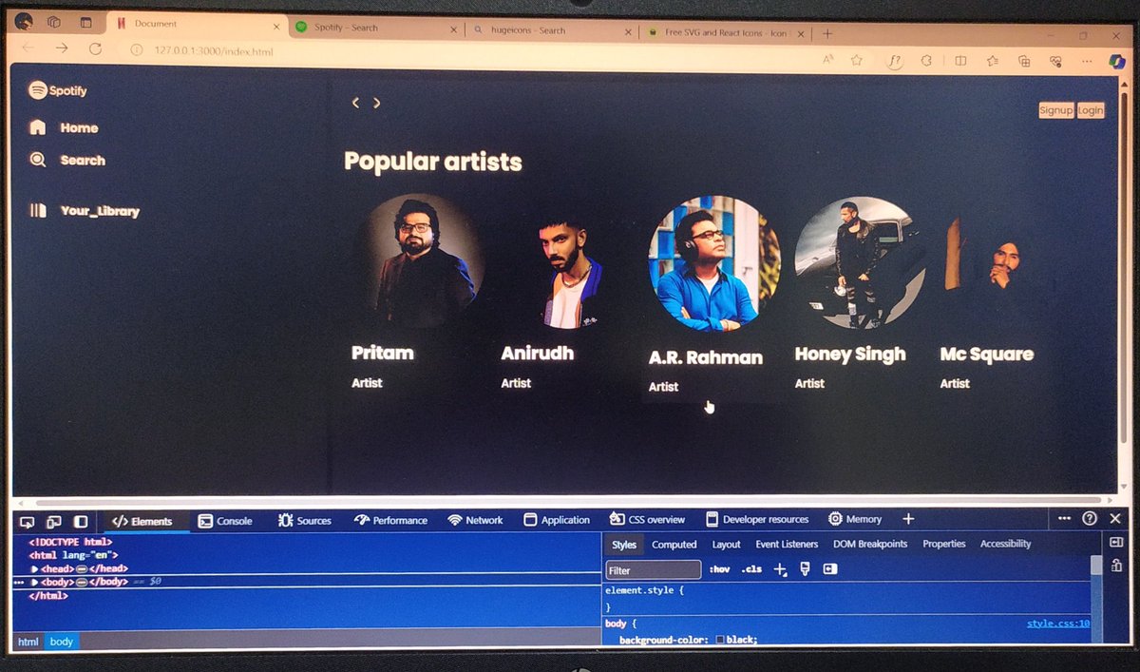Open tab actions menu icon

point(86,22)
